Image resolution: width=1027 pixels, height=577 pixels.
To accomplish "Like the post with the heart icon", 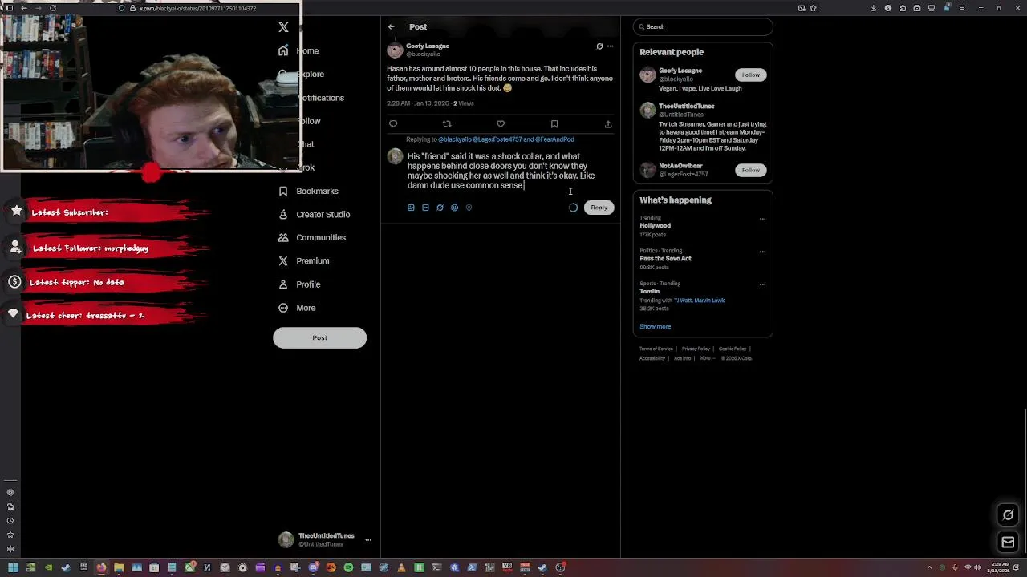I will pyautogui.click(x=501, y=124).
